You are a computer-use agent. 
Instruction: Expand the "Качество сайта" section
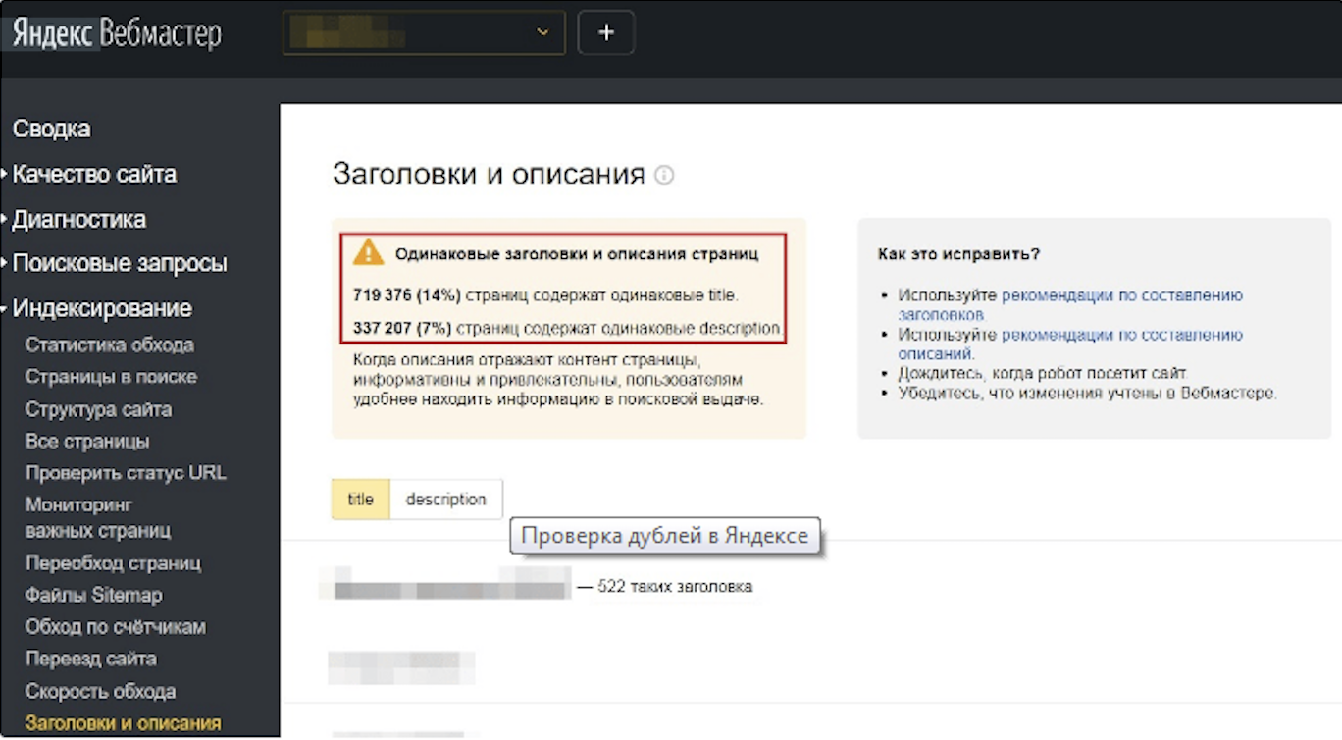(x=93, y=174)
